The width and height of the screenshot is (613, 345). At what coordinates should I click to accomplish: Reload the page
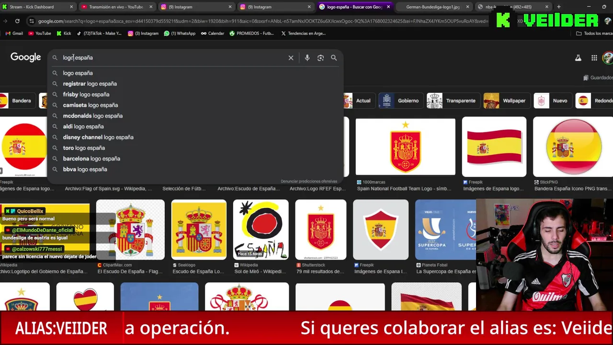click(17, 21)
